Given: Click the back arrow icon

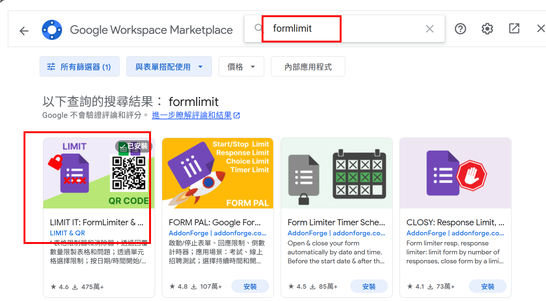Looking at the screenshot, I should (x=24, y=31).
